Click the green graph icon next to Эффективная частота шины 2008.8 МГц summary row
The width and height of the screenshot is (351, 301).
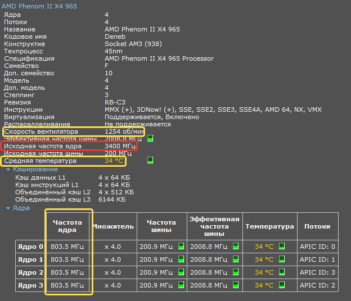(150, 138)
